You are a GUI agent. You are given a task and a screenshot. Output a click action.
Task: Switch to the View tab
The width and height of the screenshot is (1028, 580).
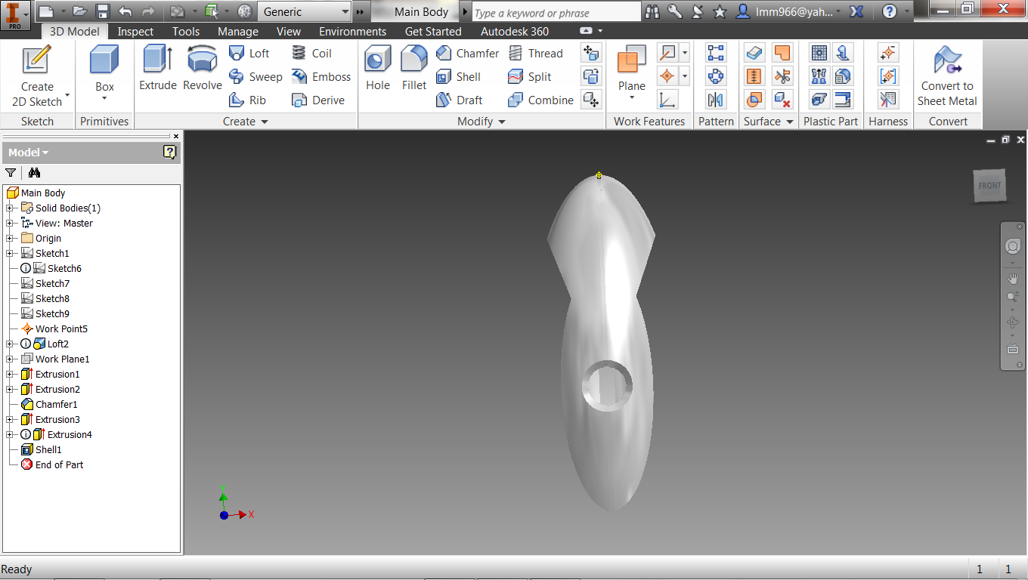pos(289,31)
